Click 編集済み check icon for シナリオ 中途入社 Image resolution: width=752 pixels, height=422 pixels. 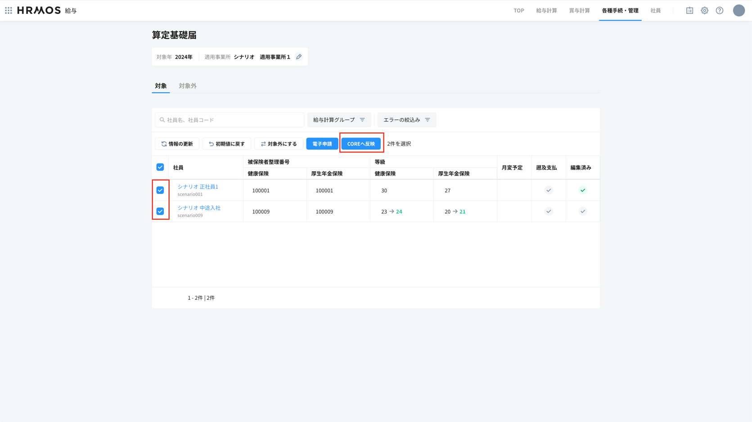(x=582, y=211)
